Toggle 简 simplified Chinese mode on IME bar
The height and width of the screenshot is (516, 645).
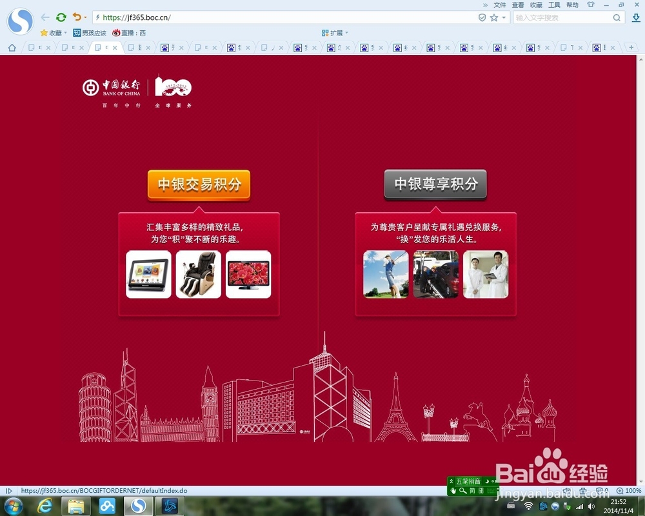tap(473, 491)
